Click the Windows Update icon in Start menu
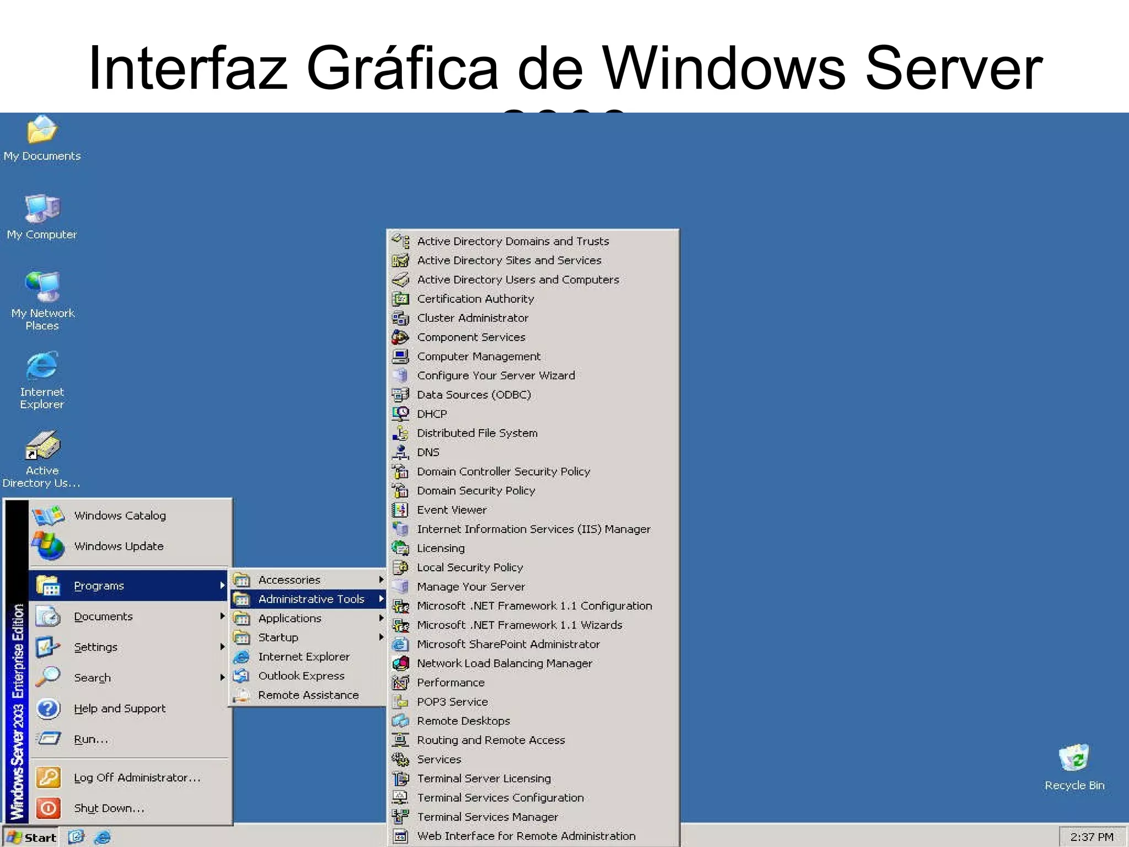The height and width of the screenshot is (847, 1129). pyautogui.click(x=48, y=546)
